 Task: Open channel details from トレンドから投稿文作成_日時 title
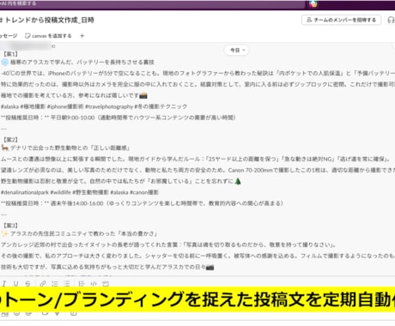pyautogui.click(x=47, y=20)
